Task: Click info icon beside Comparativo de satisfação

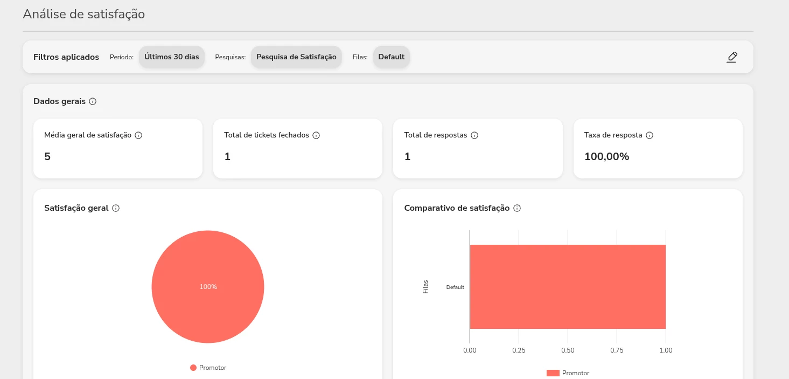Action: coord(517,208)
